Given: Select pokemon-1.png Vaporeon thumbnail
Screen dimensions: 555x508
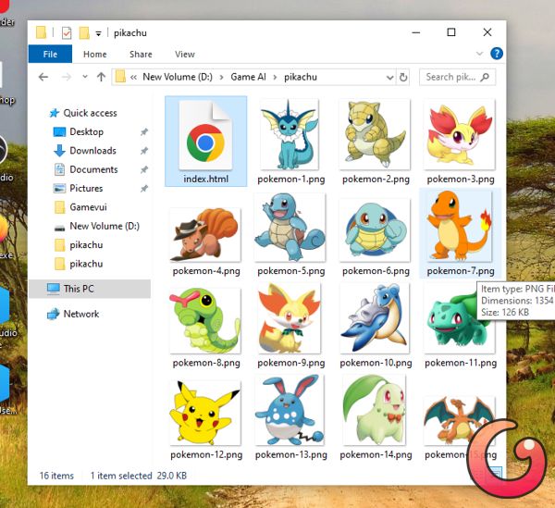Looking at the screenshot, I should pos(290,134).
